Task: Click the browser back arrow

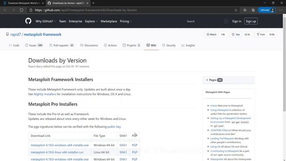Action: click(x=5, y=10)
